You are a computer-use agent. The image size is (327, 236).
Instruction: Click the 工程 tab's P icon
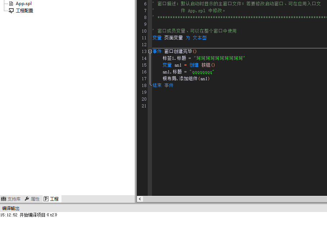pos(46,199)
